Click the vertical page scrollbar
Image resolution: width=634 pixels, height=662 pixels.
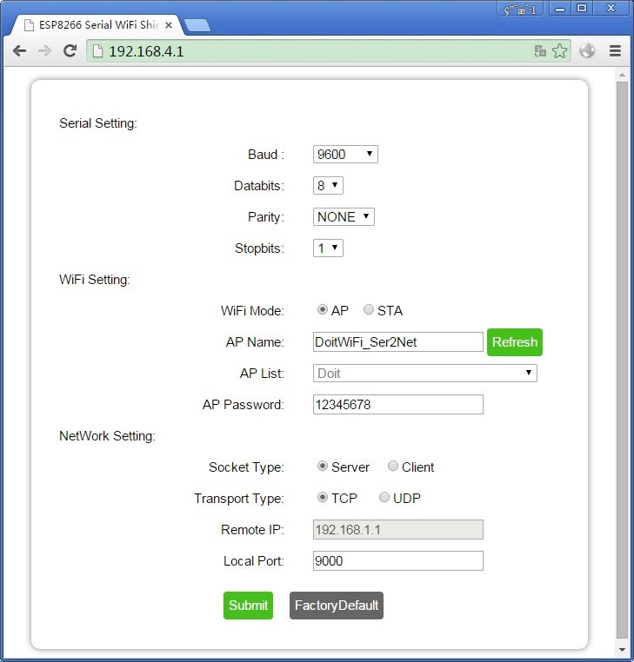coord(621,348)
